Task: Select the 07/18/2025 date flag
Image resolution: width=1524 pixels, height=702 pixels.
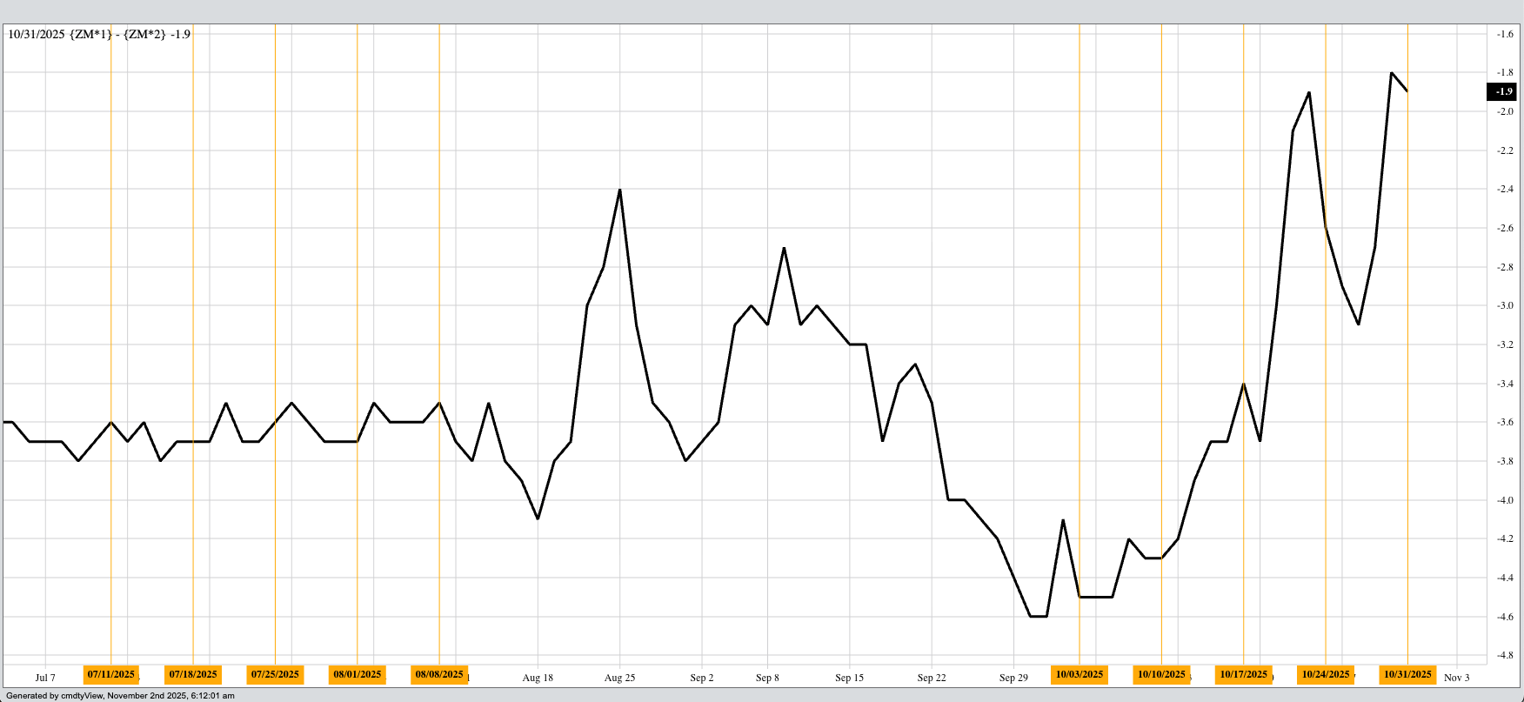Action: [193, 674]
